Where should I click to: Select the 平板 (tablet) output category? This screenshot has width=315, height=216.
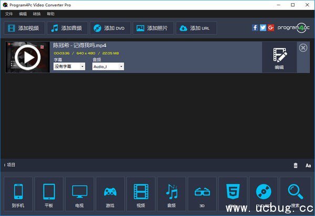[49, 194]
